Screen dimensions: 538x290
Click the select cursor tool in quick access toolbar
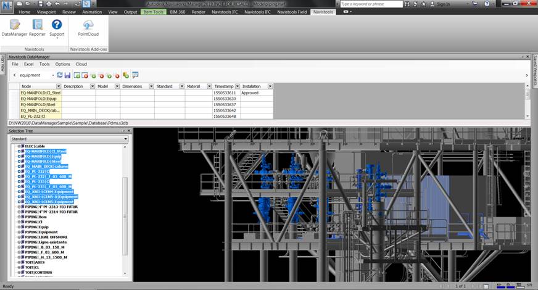[x=86, y=4]
